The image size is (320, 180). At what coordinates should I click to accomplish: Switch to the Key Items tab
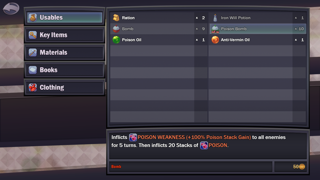(64, 35)
